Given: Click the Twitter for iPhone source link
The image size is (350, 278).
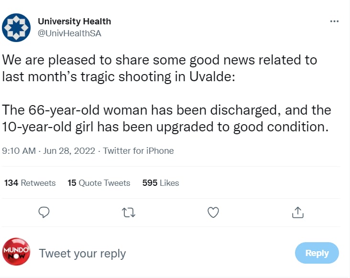Looking at the screenshot, I should [138, 151].
